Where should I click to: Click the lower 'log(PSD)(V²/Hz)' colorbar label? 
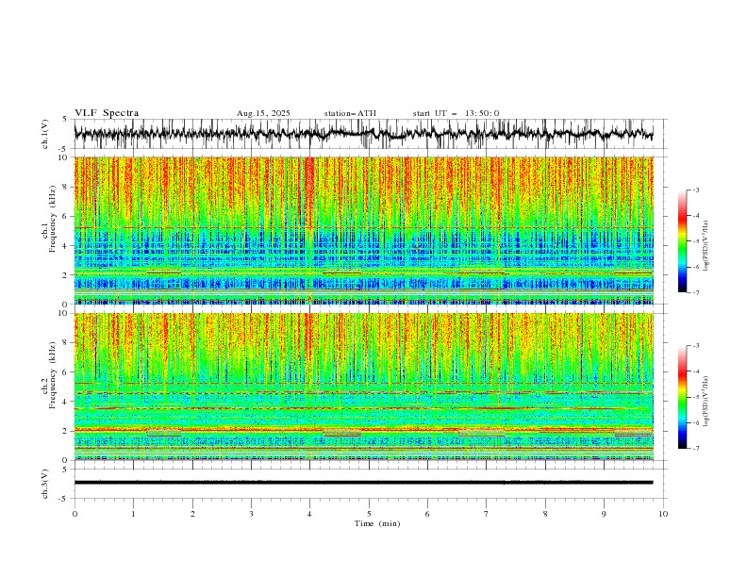coord(705,402)
